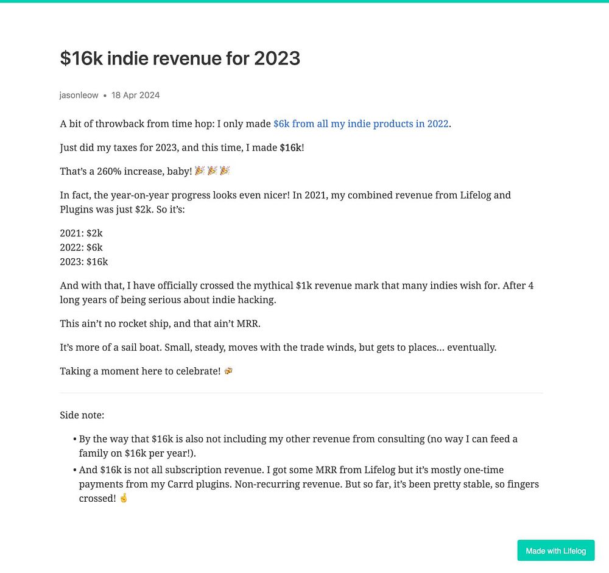
Task: Click the author name jasonleow
Action: click(x=79, y=95)
